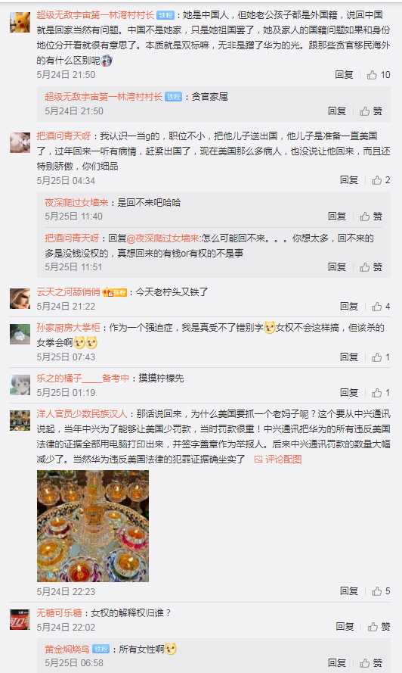The width and height of the screenshot is (402, 673).
Task: Reply to 无糖可乐糖's question about 女权
Action: 345,627
